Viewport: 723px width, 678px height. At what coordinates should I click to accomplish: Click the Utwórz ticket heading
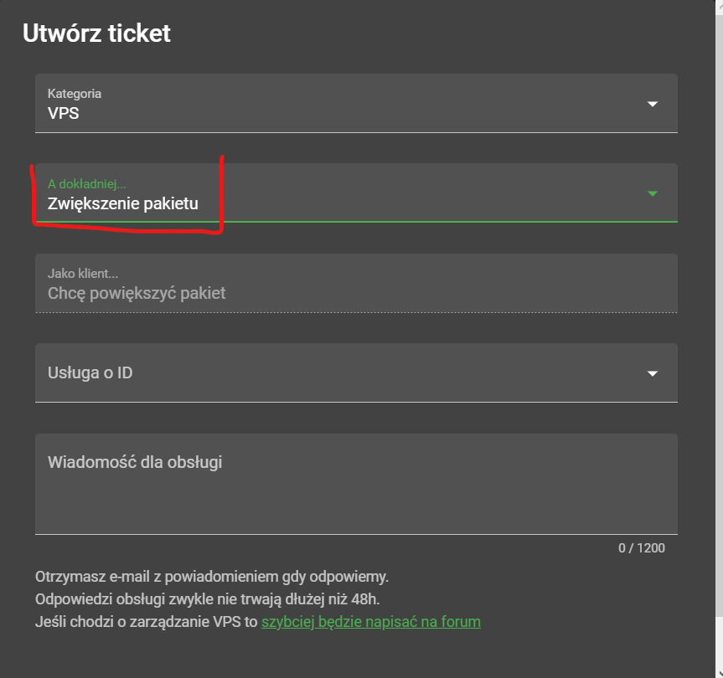[x=96, y=33]
